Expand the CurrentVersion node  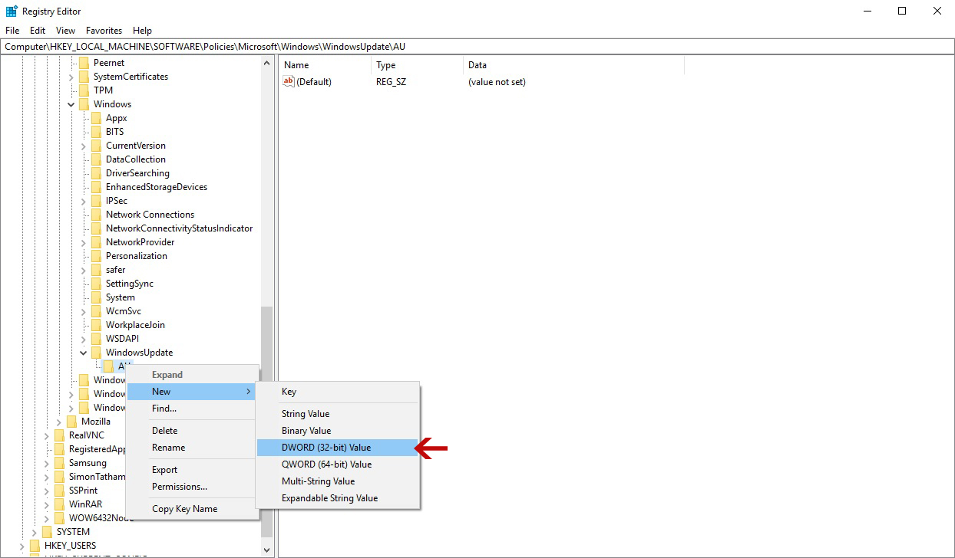coord(83,145)
